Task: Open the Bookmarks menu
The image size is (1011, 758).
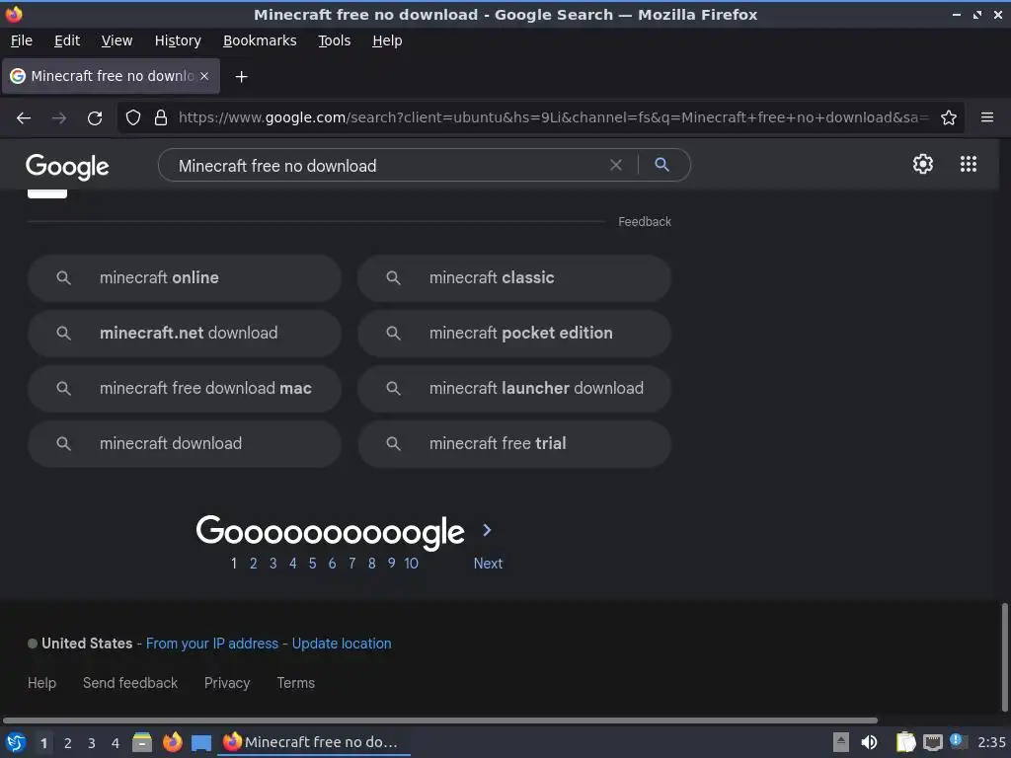Action: tap(260, 40)
